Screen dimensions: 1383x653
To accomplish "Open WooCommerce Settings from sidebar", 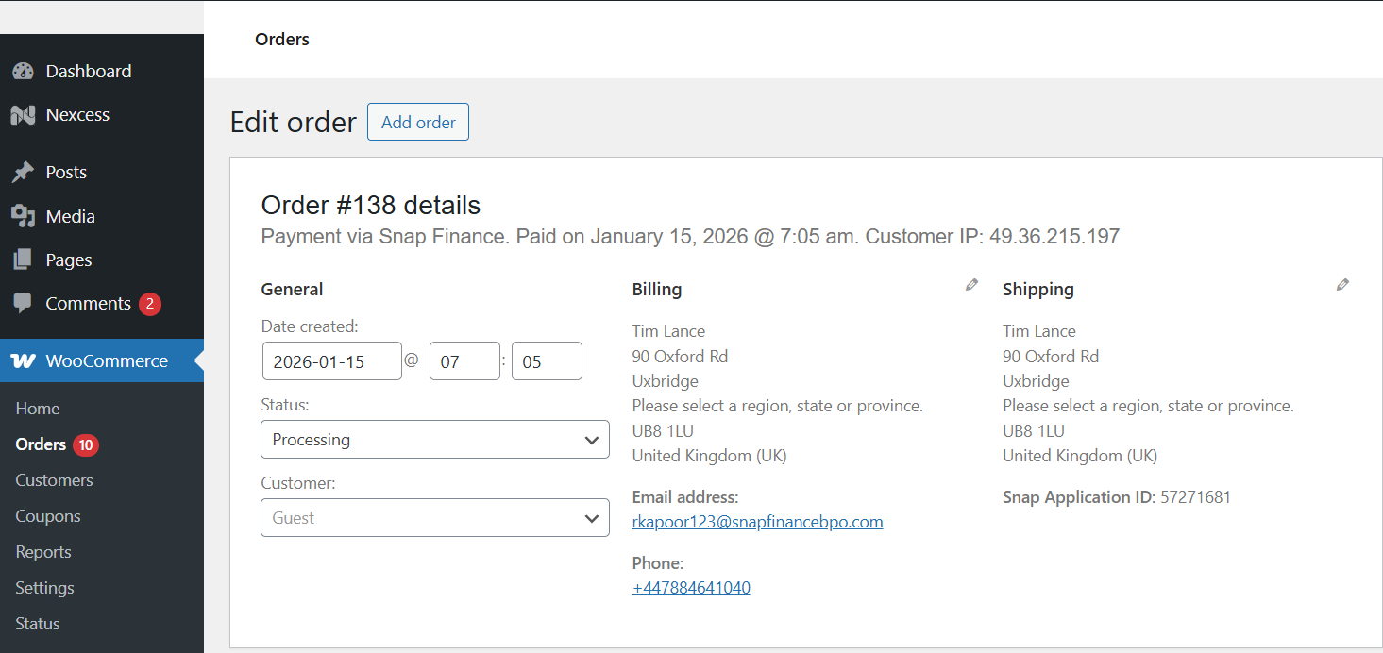I will [x=43, y=587].
